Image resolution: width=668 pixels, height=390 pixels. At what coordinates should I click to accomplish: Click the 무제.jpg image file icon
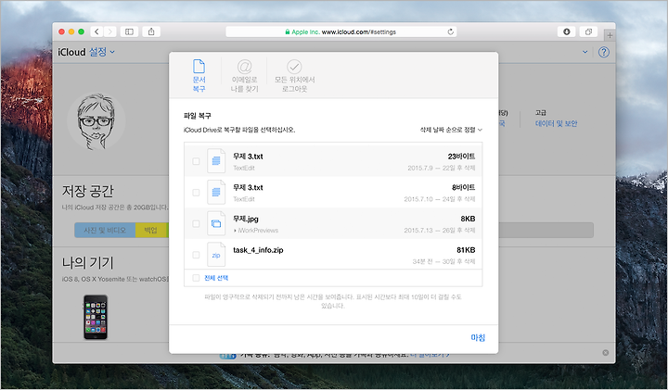tap(216, 223)
